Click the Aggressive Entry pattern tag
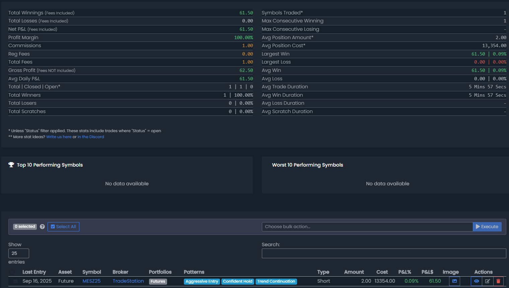 click(202, 282)
